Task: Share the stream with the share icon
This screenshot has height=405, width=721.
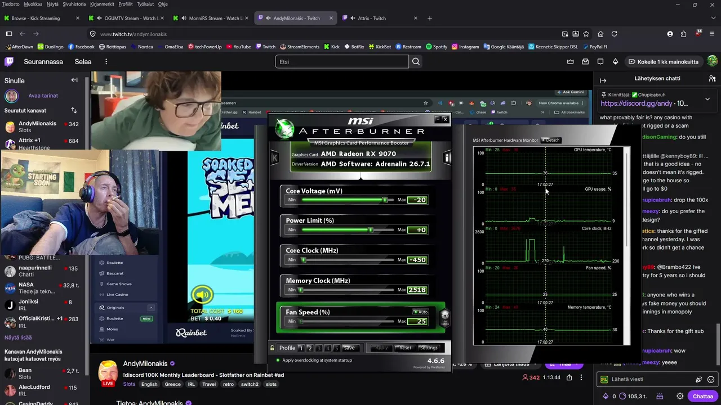Action: [569, 377]
